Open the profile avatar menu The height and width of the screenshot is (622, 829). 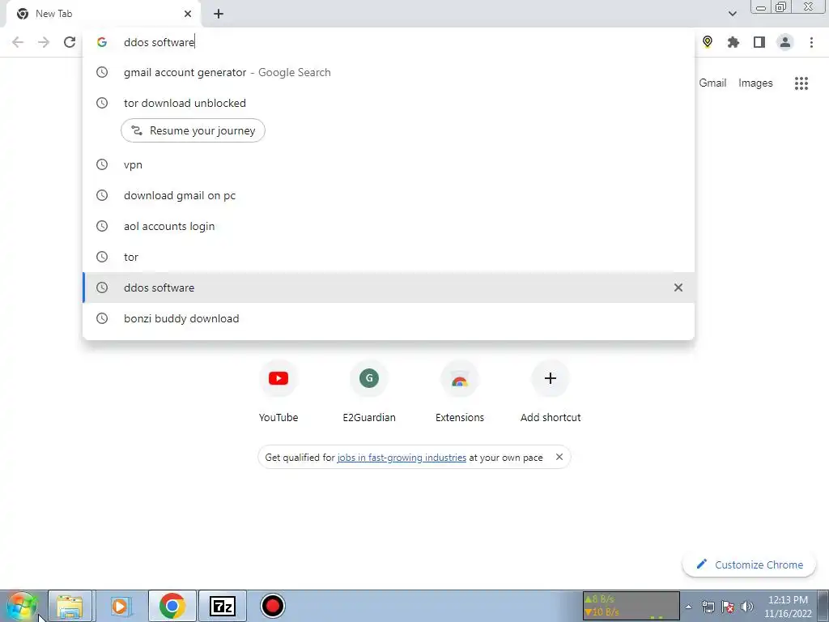click(x=785, y=42)
